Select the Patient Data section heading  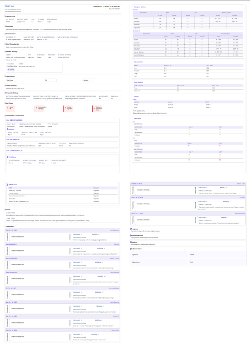(10, 16)
